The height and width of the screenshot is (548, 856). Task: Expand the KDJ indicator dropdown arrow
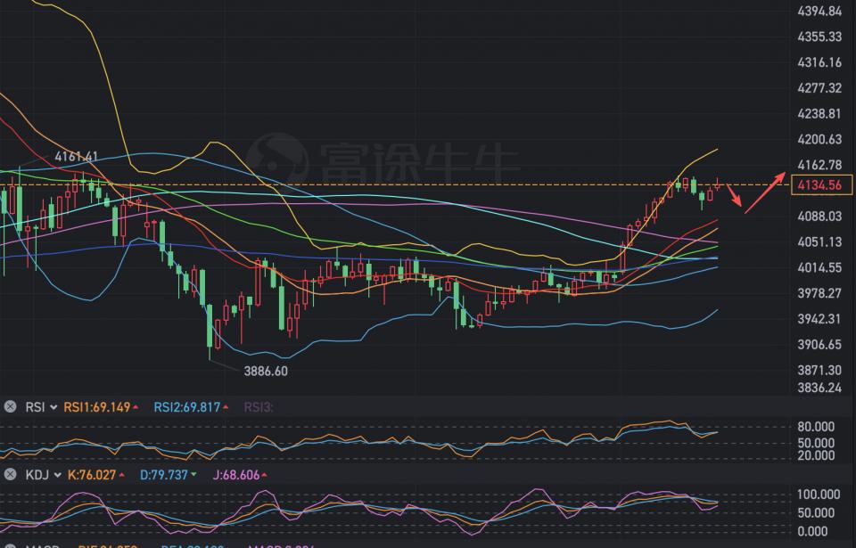click(x=57, y=475)
